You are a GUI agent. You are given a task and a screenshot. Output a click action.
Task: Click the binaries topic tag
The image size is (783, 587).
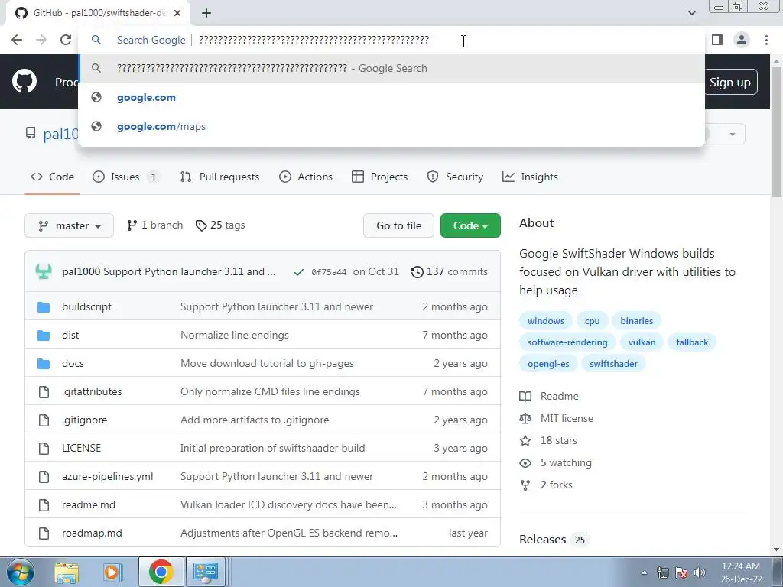[637, 321]
